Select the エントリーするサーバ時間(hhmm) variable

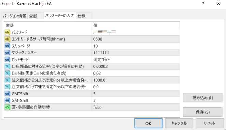[38, 39]
